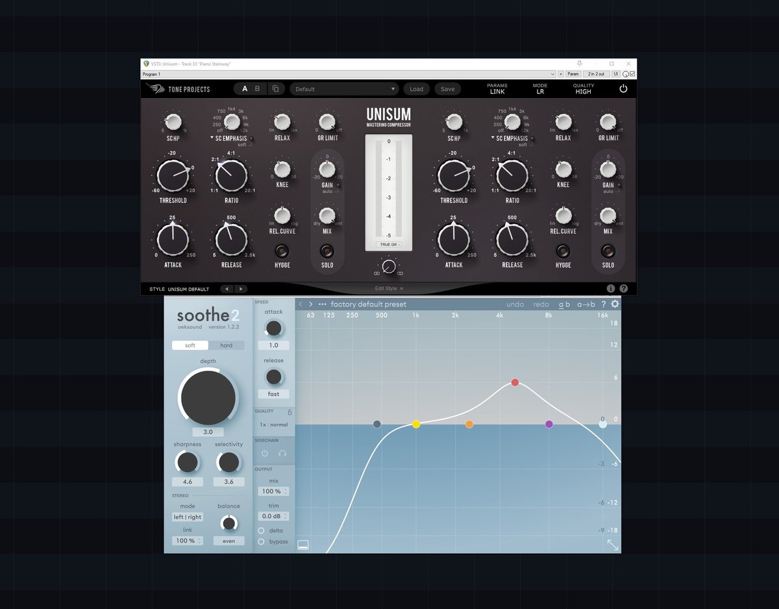Click the soothe2 trim 0.0 dB field

[273, 516]
